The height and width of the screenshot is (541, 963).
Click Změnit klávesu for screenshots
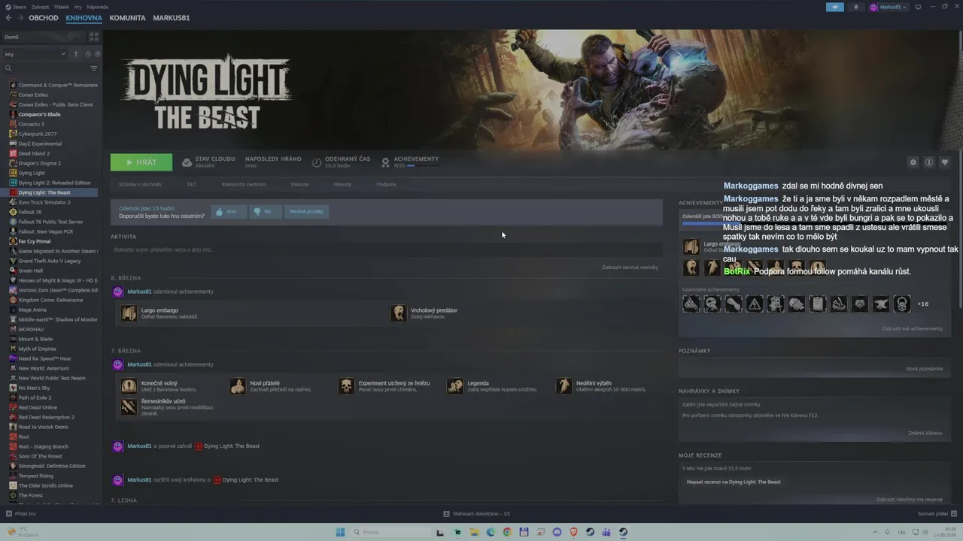click(925, 434)
